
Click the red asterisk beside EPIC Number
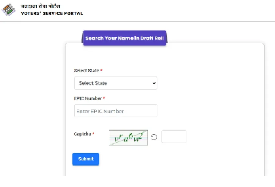104,98
